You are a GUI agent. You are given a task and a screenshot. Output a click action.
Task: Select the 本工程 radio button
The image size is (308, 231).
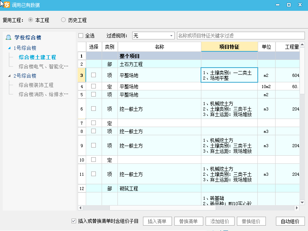point(31,20)
